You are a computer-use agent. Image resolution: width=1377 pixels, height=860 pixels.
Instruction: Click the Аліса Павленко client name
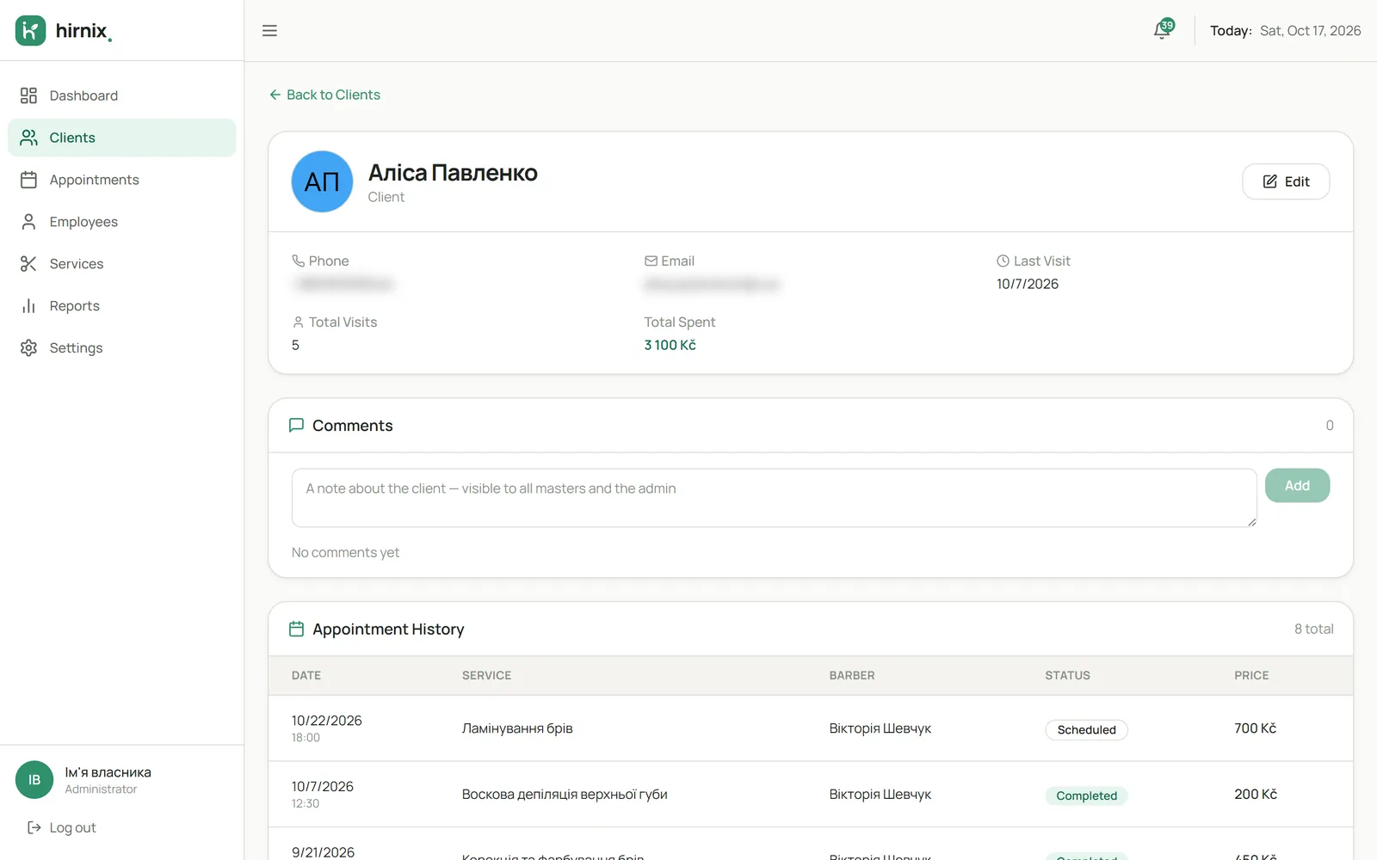[453, 173]
